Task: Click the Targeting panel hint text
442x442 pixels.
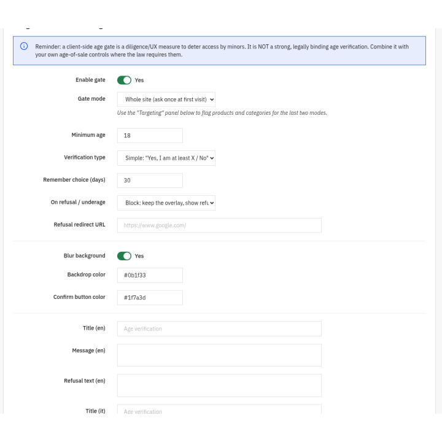Action: [222, 113]
